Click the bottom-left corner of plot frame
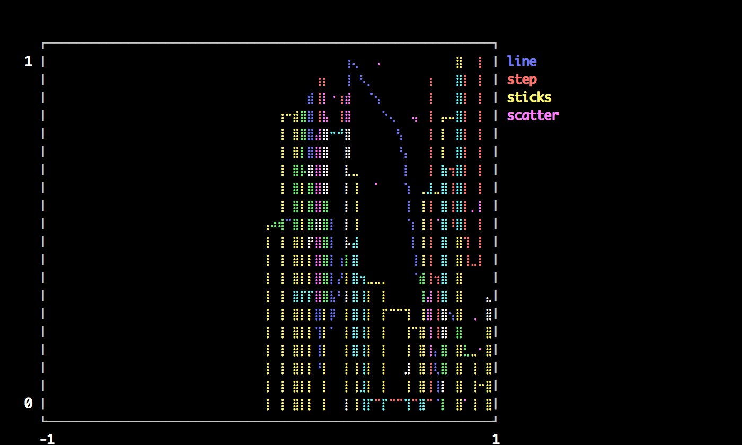Image resolution: width=742 pixels, height=445 pixels. tap(43, 421)
